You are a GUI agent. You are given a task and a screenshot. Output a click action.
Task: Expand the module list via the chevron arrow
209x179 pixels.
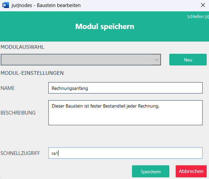pos(157,60)
